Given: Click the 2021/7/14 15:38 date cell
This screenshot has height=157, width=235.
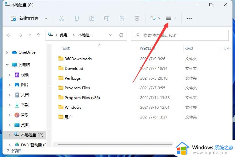Looking at the screenshot, I should tap(155, 98).
